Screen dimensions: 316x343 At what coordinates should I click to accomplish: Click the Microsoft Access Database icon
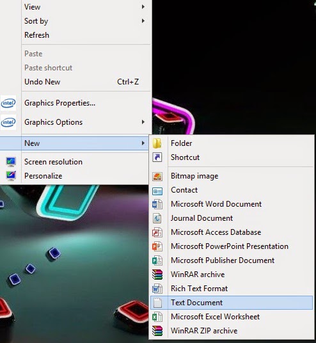tap(157, 232)
